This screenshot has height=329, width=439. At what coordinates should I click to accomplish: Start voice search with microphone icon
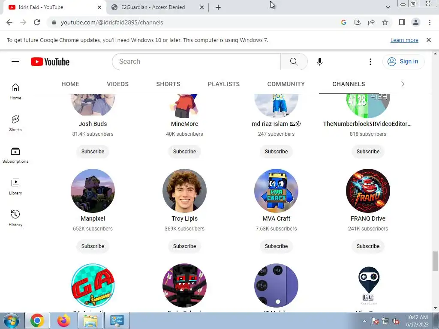pos(319,62)
